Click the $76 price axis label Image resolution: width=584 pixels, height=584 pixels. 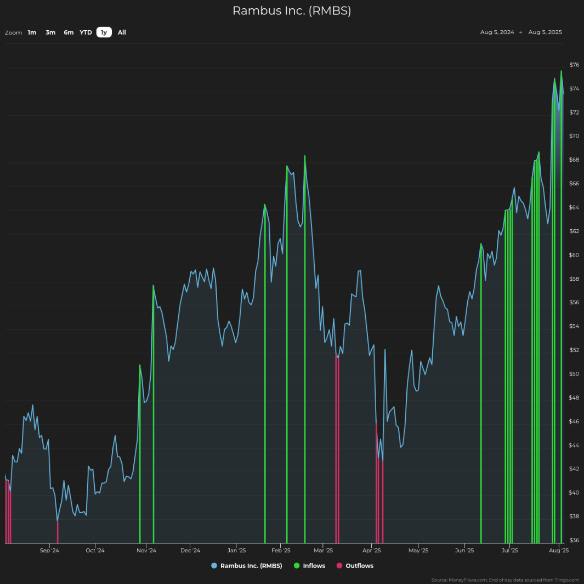(x=574, y=65)
